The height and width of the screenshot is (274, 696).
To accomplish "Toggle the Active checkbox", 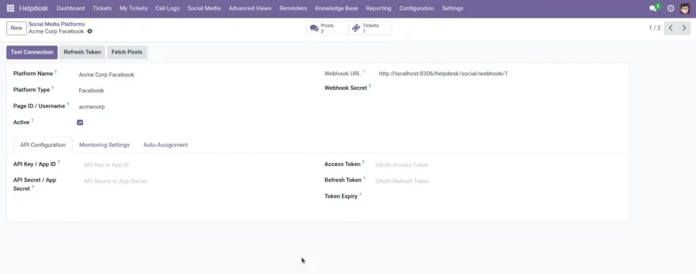I will [x=80, y=122].
